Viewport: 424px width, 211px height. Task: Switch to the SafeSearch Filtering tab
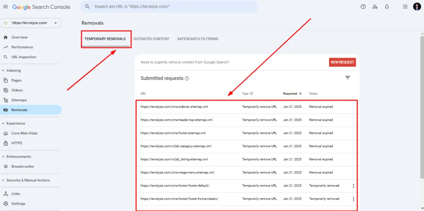pyautogui.click(x=198, y=39)
